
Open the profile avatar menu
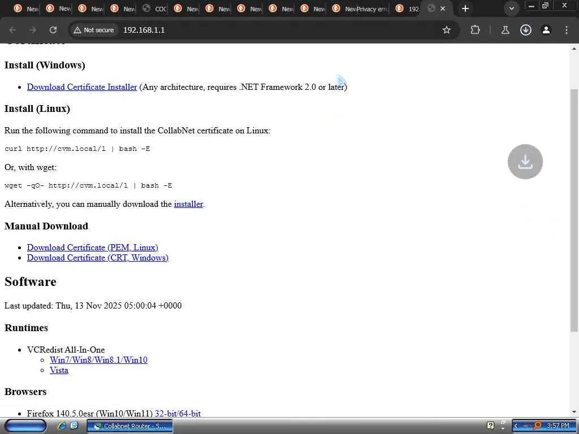(546, 30)
